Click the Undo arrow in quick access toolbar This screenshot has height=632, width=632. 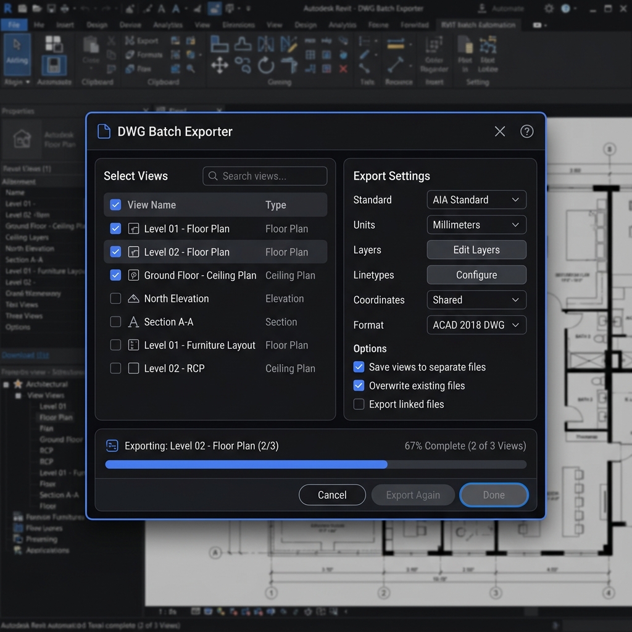coord(85,9)
